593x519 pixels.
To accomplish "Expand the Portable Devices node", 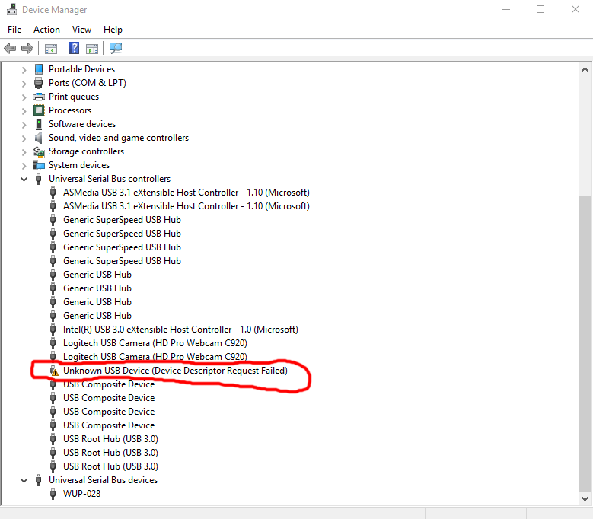I will coord(24,69).
